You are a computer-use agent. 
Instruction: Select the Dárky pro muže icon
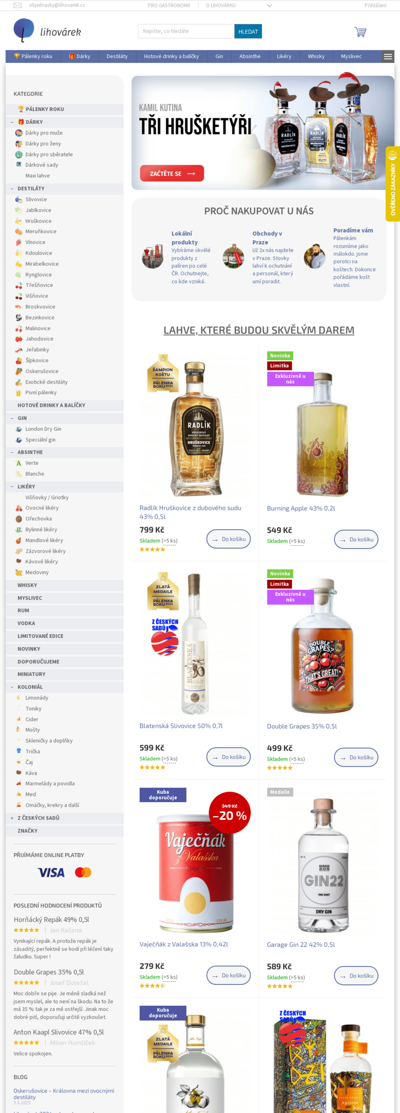[19, 133]
